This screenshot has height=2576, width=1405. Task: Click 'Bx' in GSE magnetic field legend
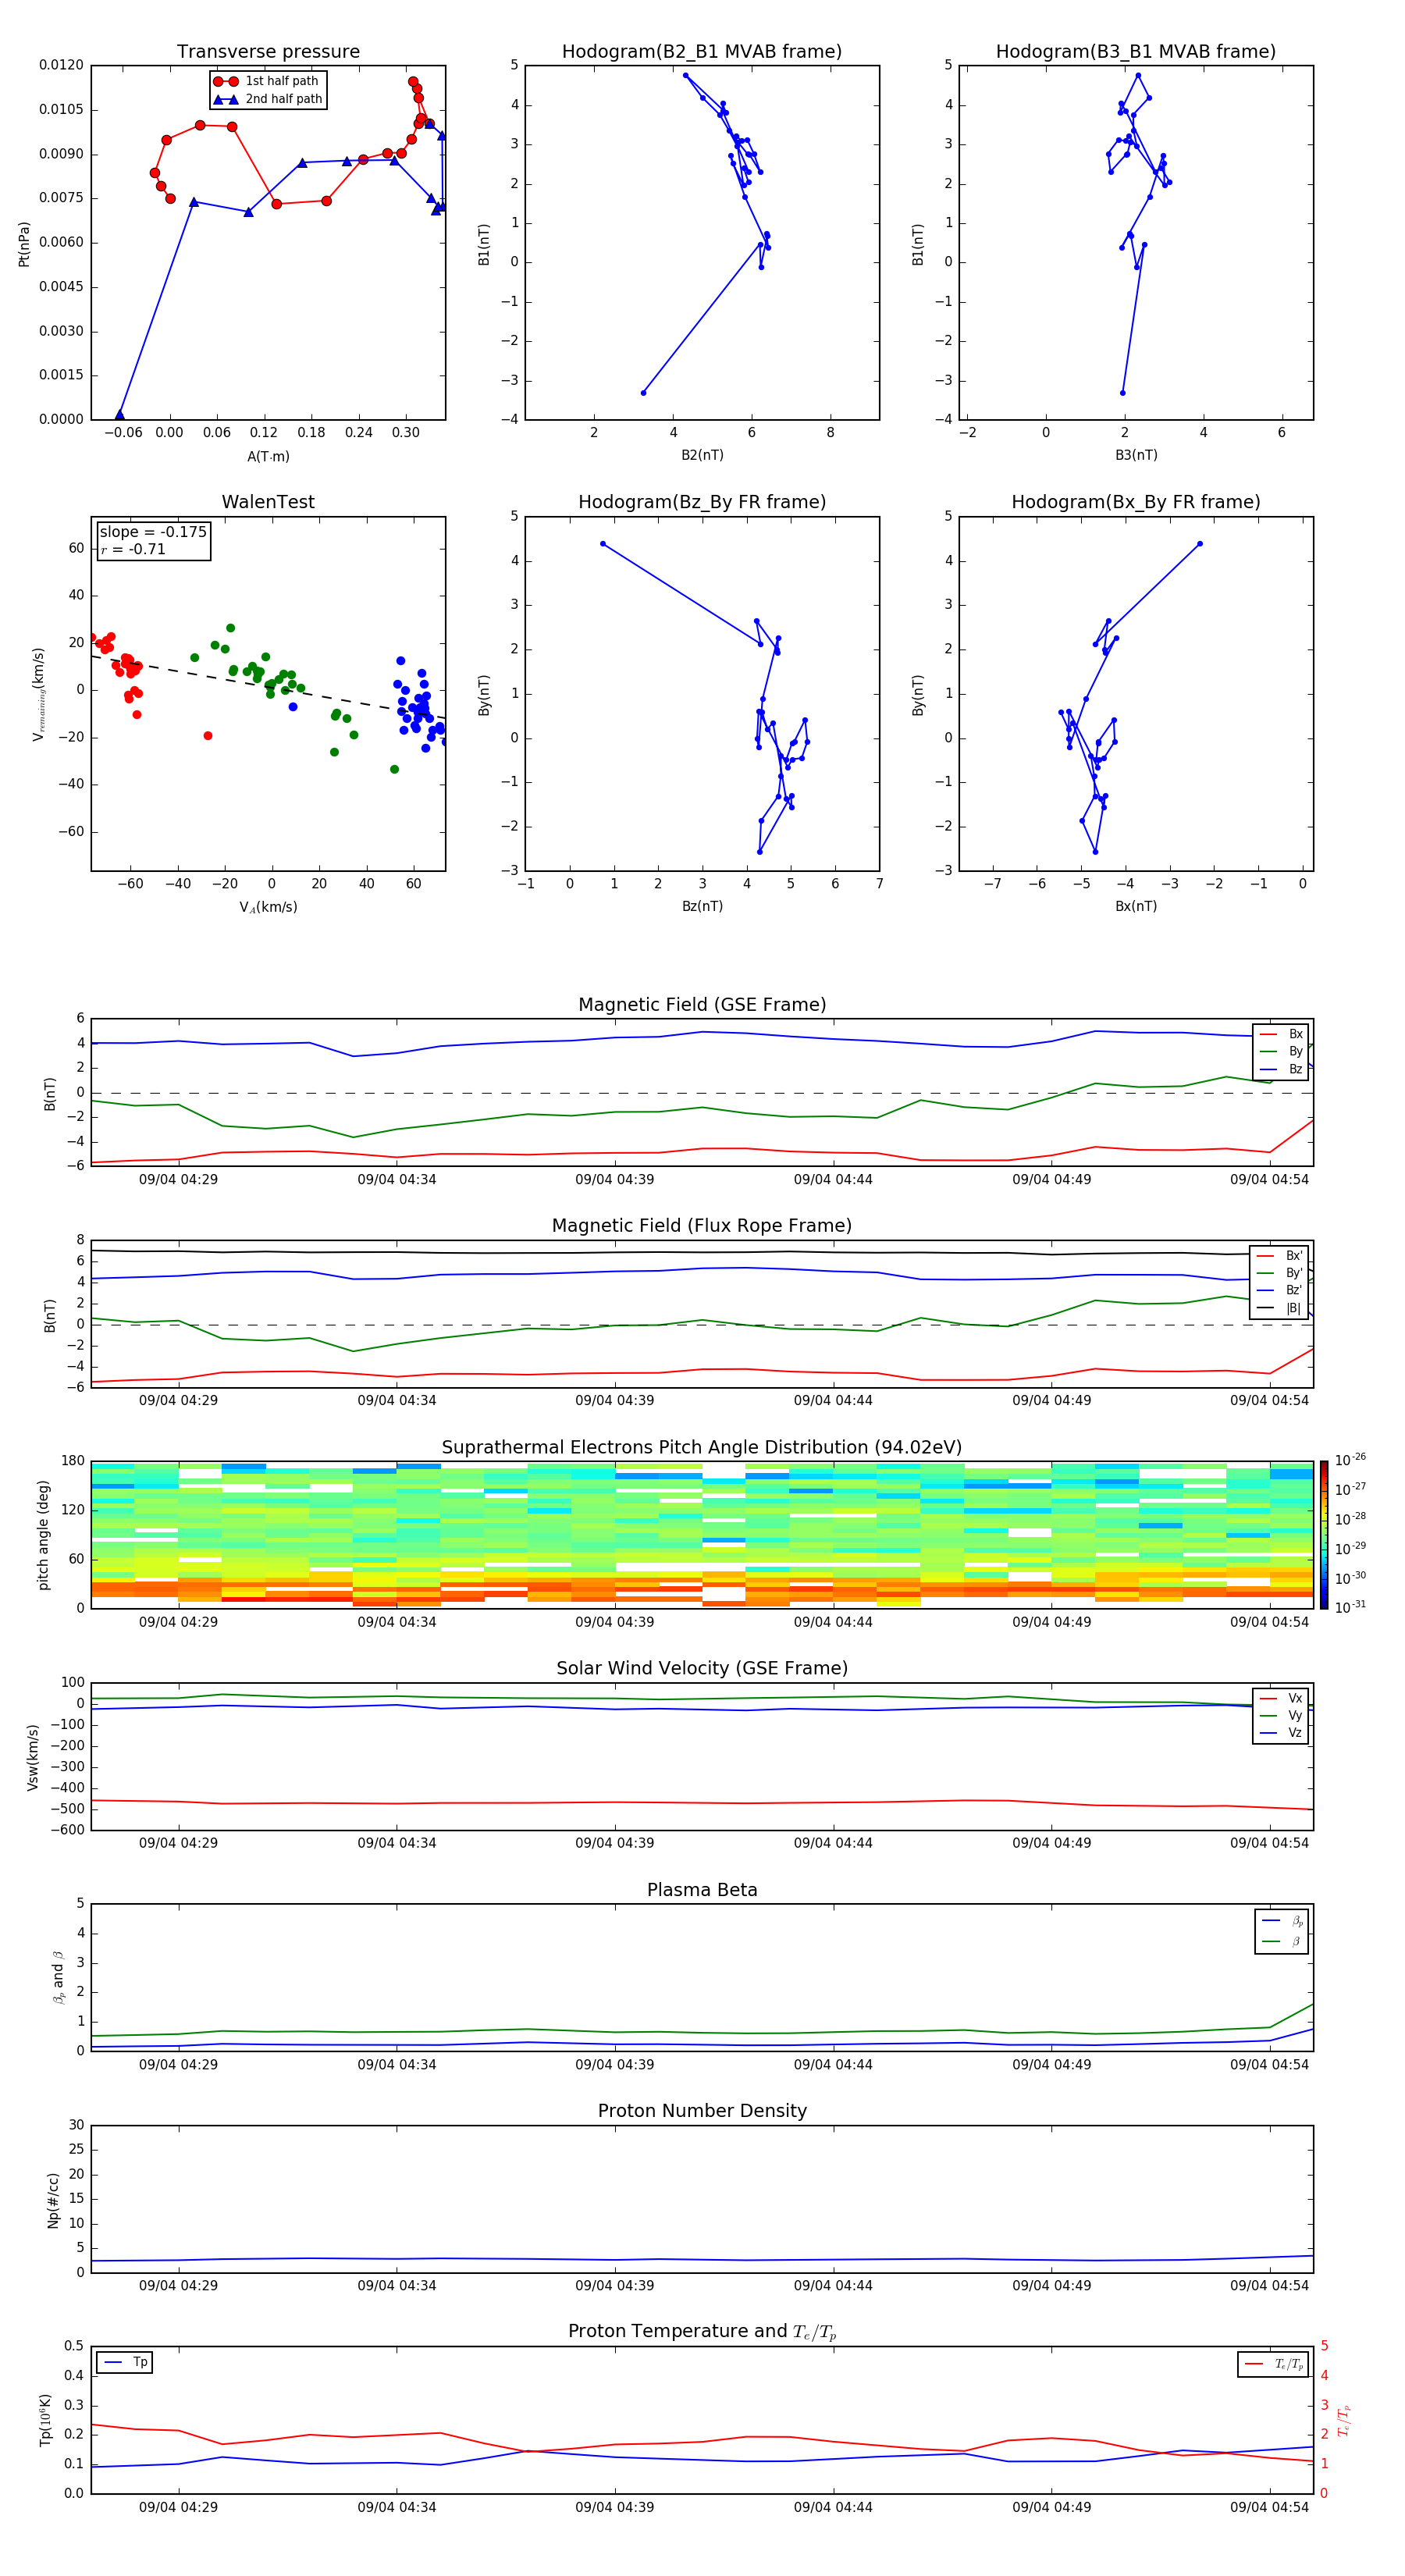[1282, 1034]
